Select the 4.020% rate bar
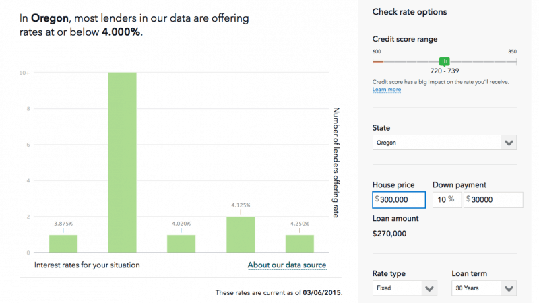This screenshot has width=539, height=303. point(181,243)
